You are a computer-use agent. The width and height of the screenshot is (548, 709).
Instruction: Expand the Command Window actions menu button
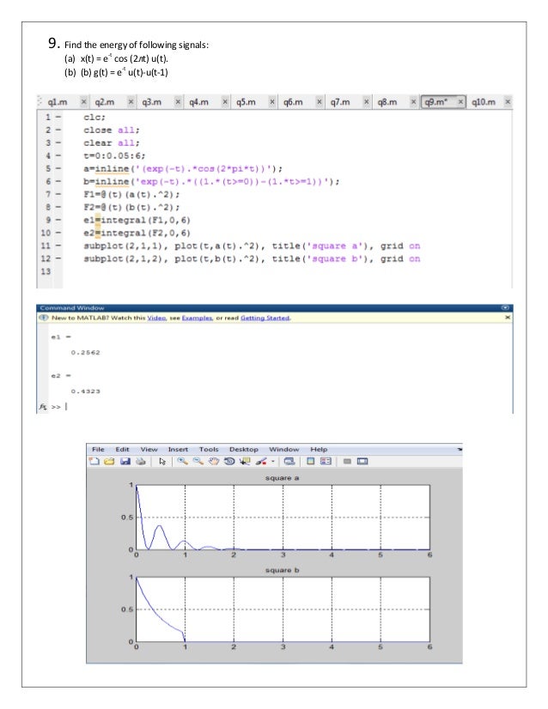point(505,307)
